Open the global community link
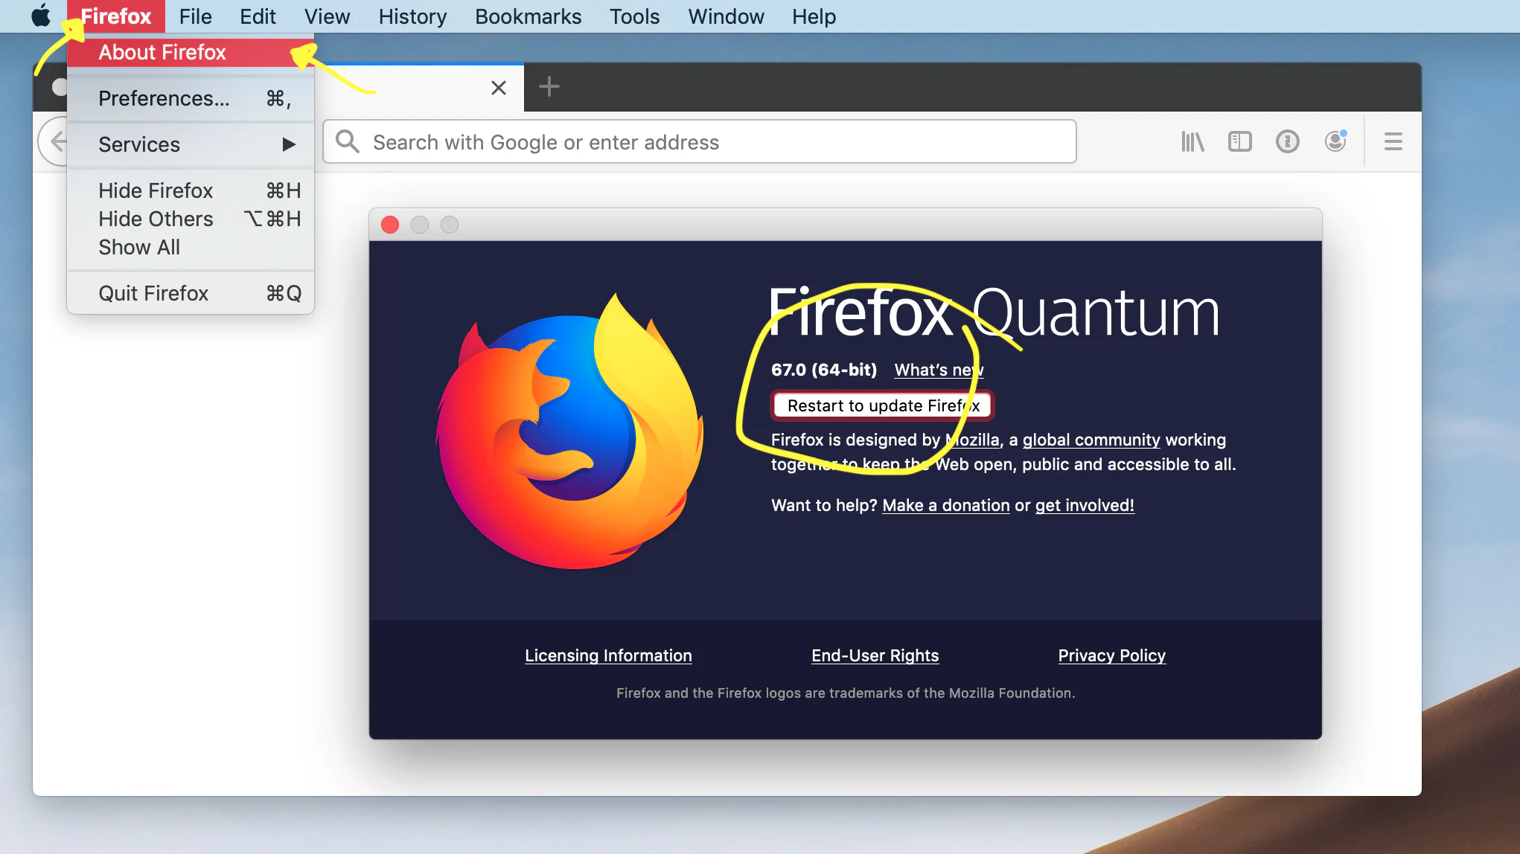Screen dimensions: 1520x854 point(1091,440)
